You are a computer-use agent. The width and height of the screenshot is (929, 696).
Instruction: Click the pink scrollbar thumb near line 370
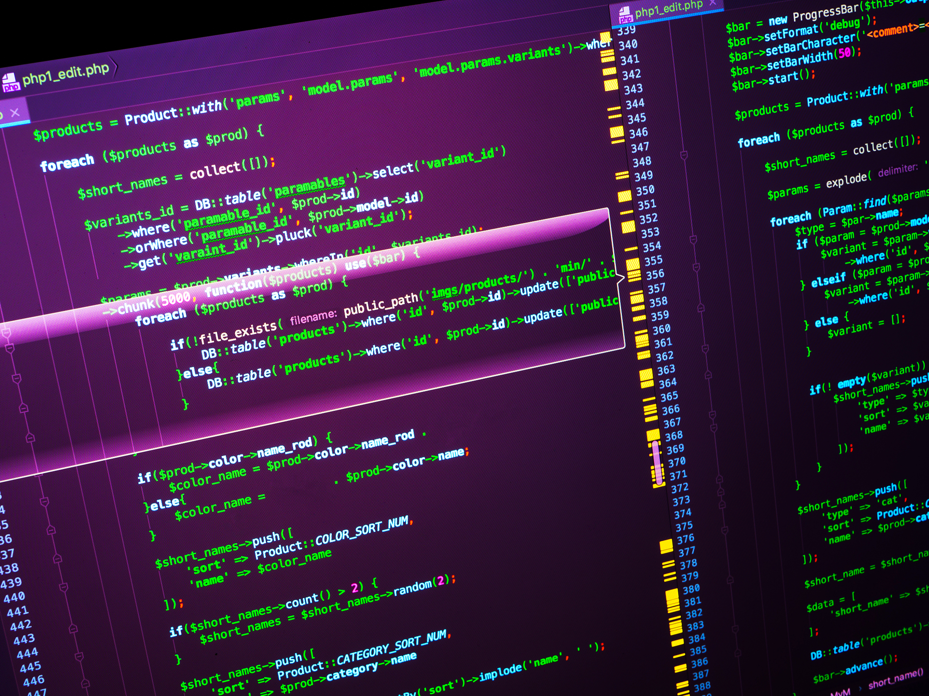click(657, 463)
